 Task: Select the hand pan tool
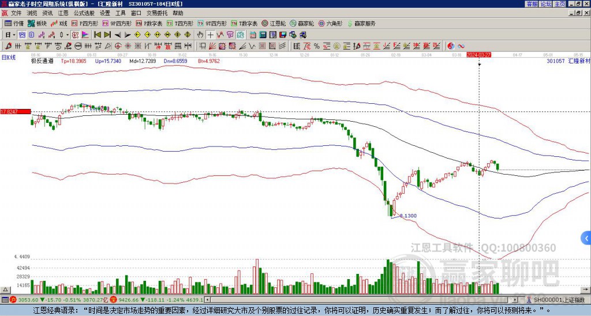click(200, 35)
